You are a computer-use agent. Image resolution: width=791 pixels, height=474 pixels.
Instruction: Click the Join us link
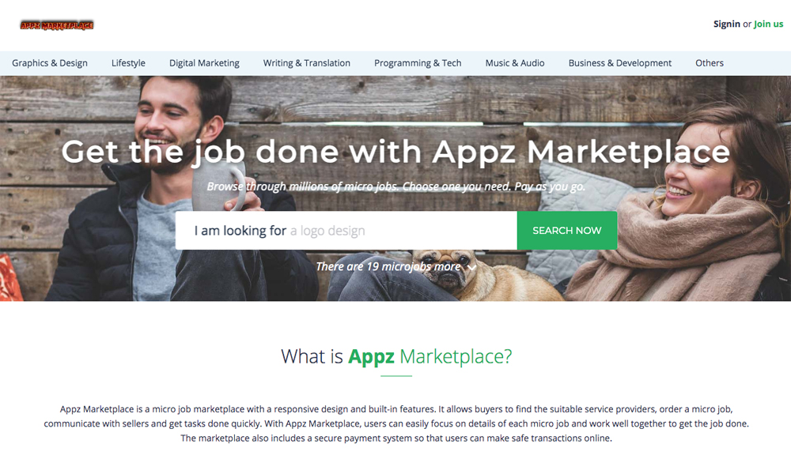point(768,24)
